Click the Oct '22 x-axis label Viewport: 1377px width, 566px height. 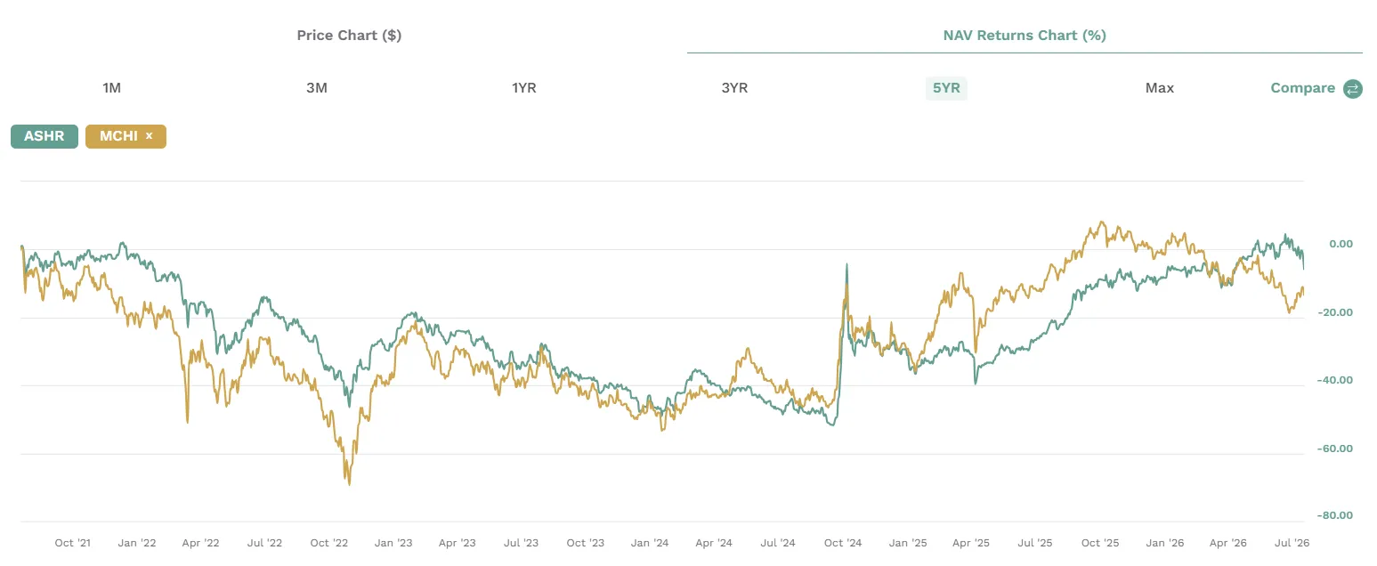(330, 542)
